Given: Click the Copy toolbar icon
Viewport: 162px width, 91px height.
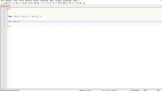Looking at the screenshot, I should tap(23, 3).
